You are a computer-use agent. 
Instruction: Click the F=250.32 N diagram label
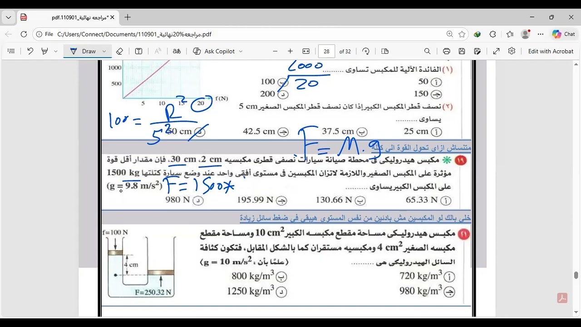[x=153, y=293]
